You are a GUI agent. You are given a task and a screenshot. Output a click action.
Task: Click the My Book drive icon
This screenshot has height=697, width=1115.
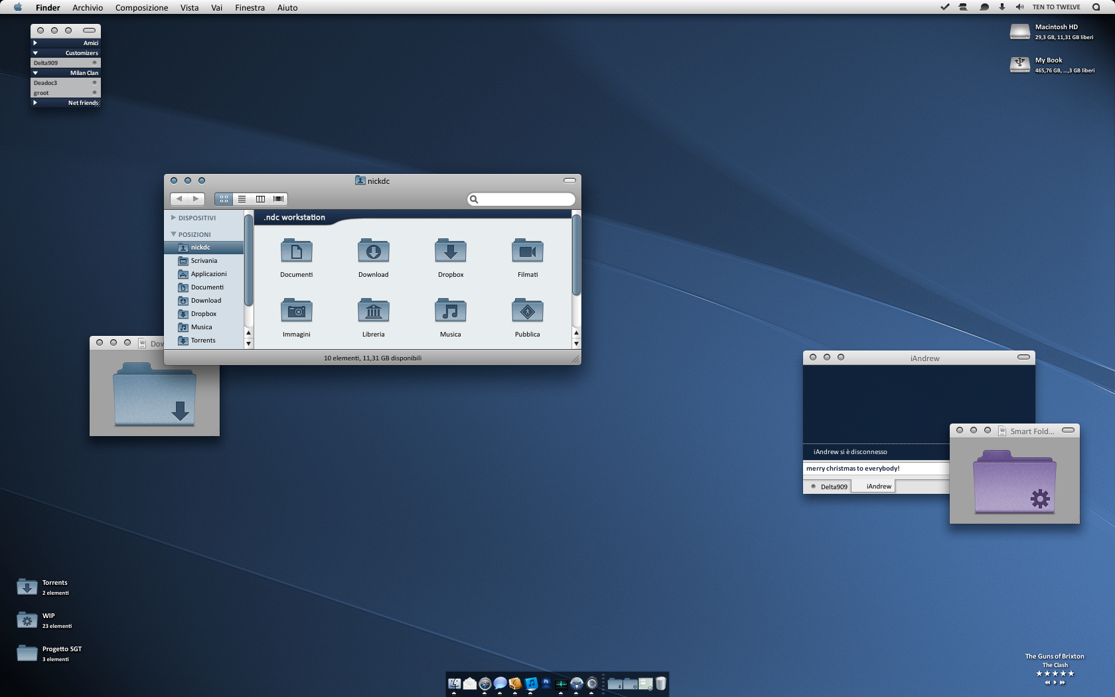[x=1019, y=64]
